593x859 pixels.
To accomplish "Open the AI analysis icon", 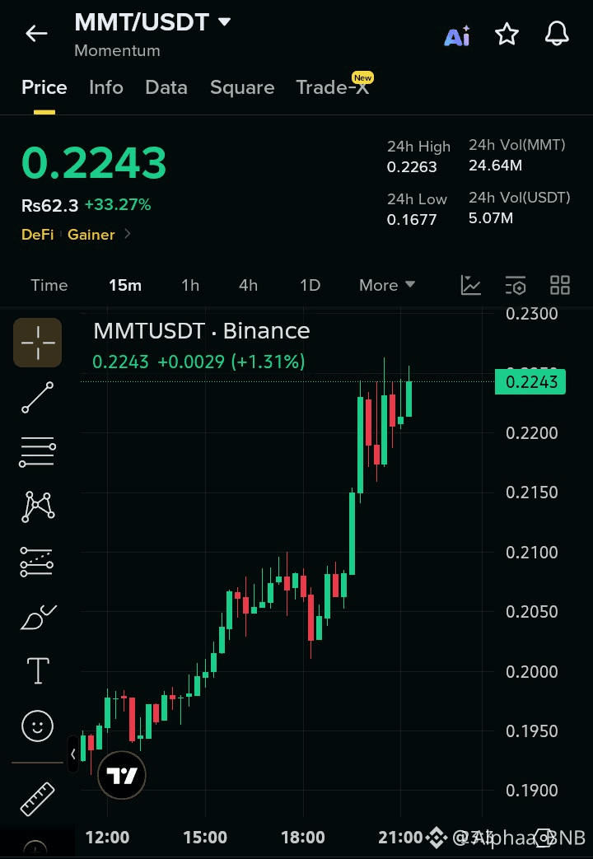I will pos(457,35).
